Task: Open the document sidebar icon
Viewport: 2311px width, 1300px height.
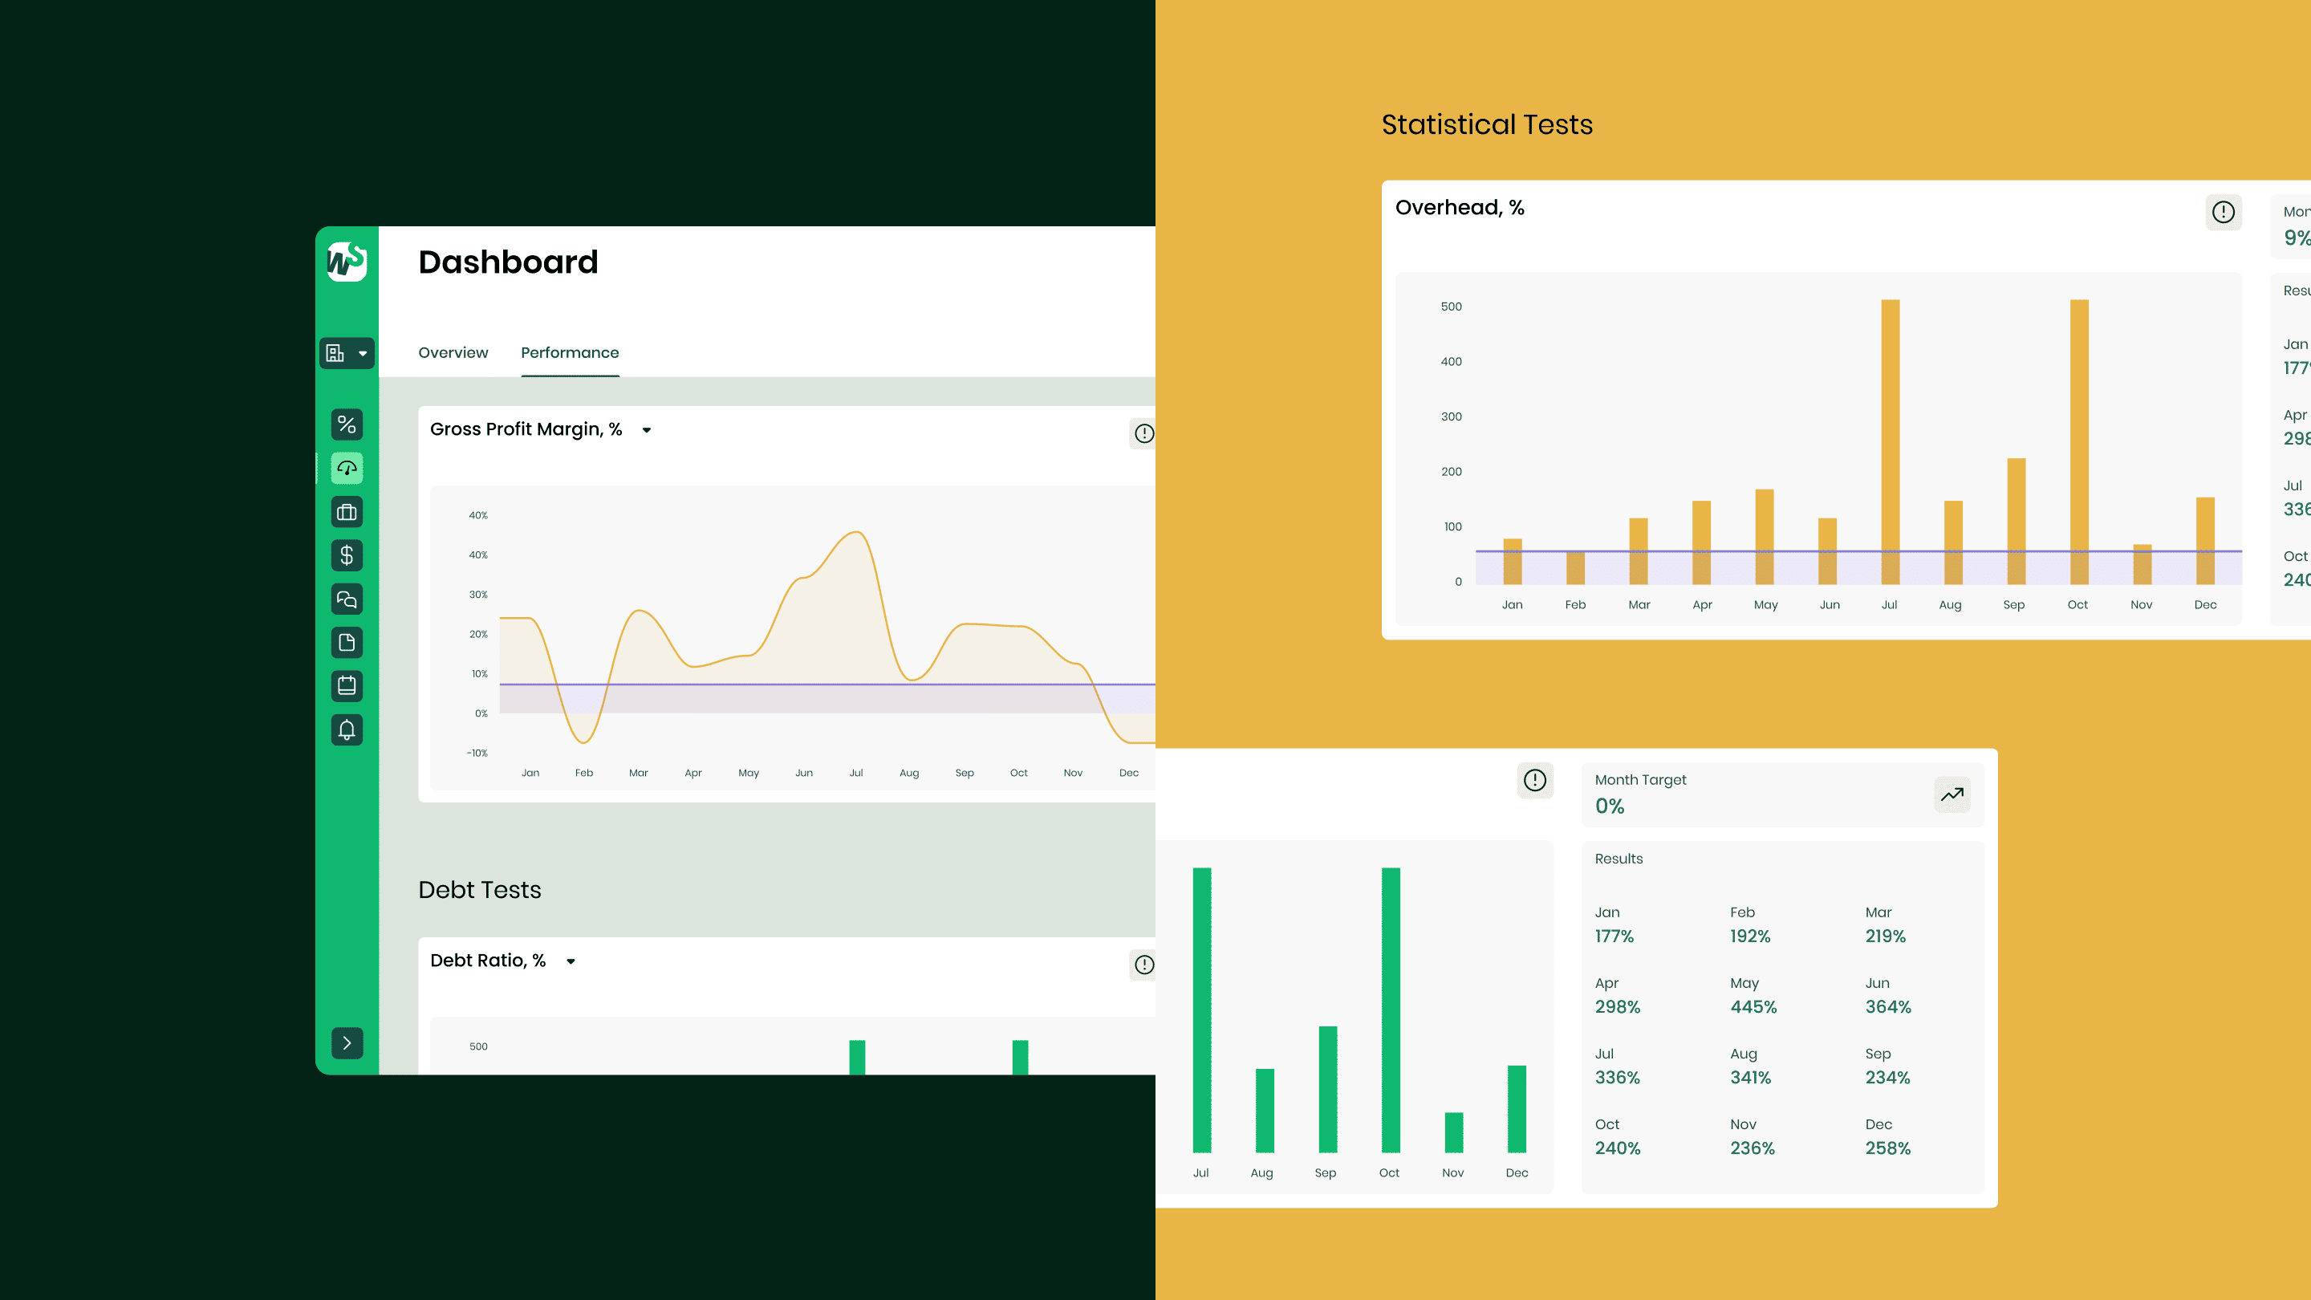Action: pyautogui.click(x=347, y=642)
